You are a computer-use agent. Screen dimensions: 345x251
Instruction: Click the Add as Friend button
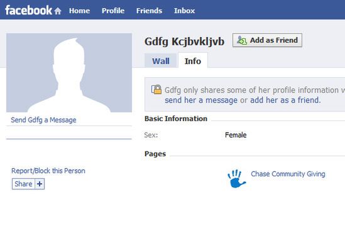[x=267, y=40]
